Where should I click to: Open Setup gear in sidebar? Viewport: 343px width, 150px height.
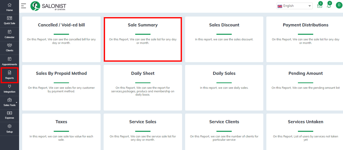[9, 126]
